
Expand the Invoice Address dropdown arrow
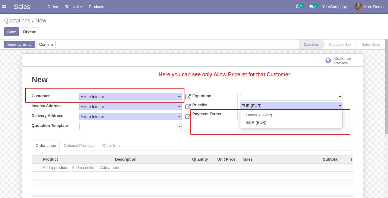pyautogui.click(x=179, y=107)
